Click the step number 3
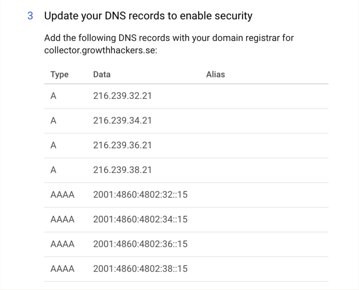The image size is (359, 290). tap(30, 17)
